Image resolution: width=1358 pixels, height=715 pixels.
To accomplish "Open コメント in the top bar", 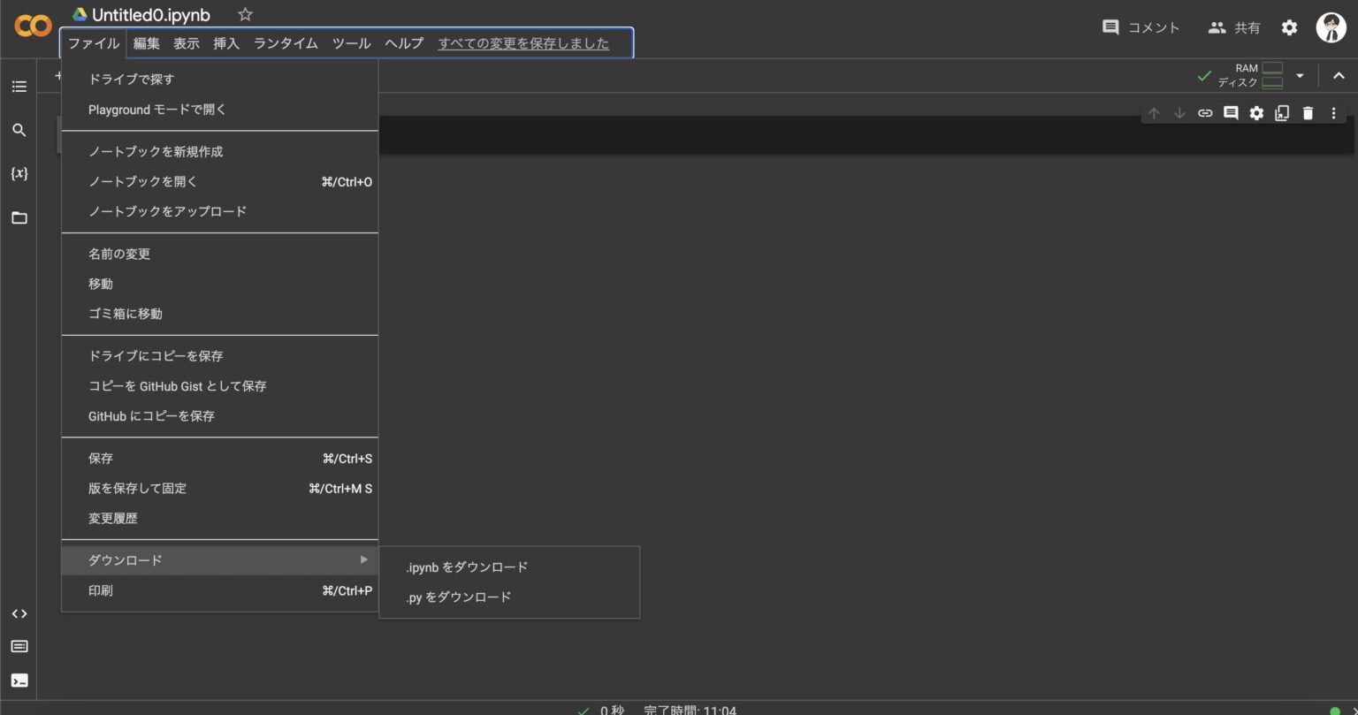I will pos(1141,27).
